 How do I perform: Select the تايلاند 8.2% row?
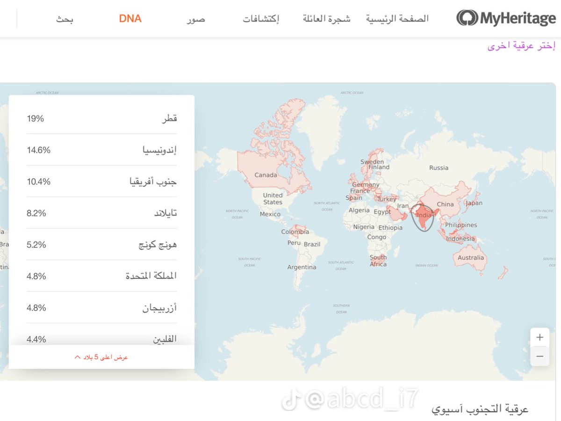101,213
